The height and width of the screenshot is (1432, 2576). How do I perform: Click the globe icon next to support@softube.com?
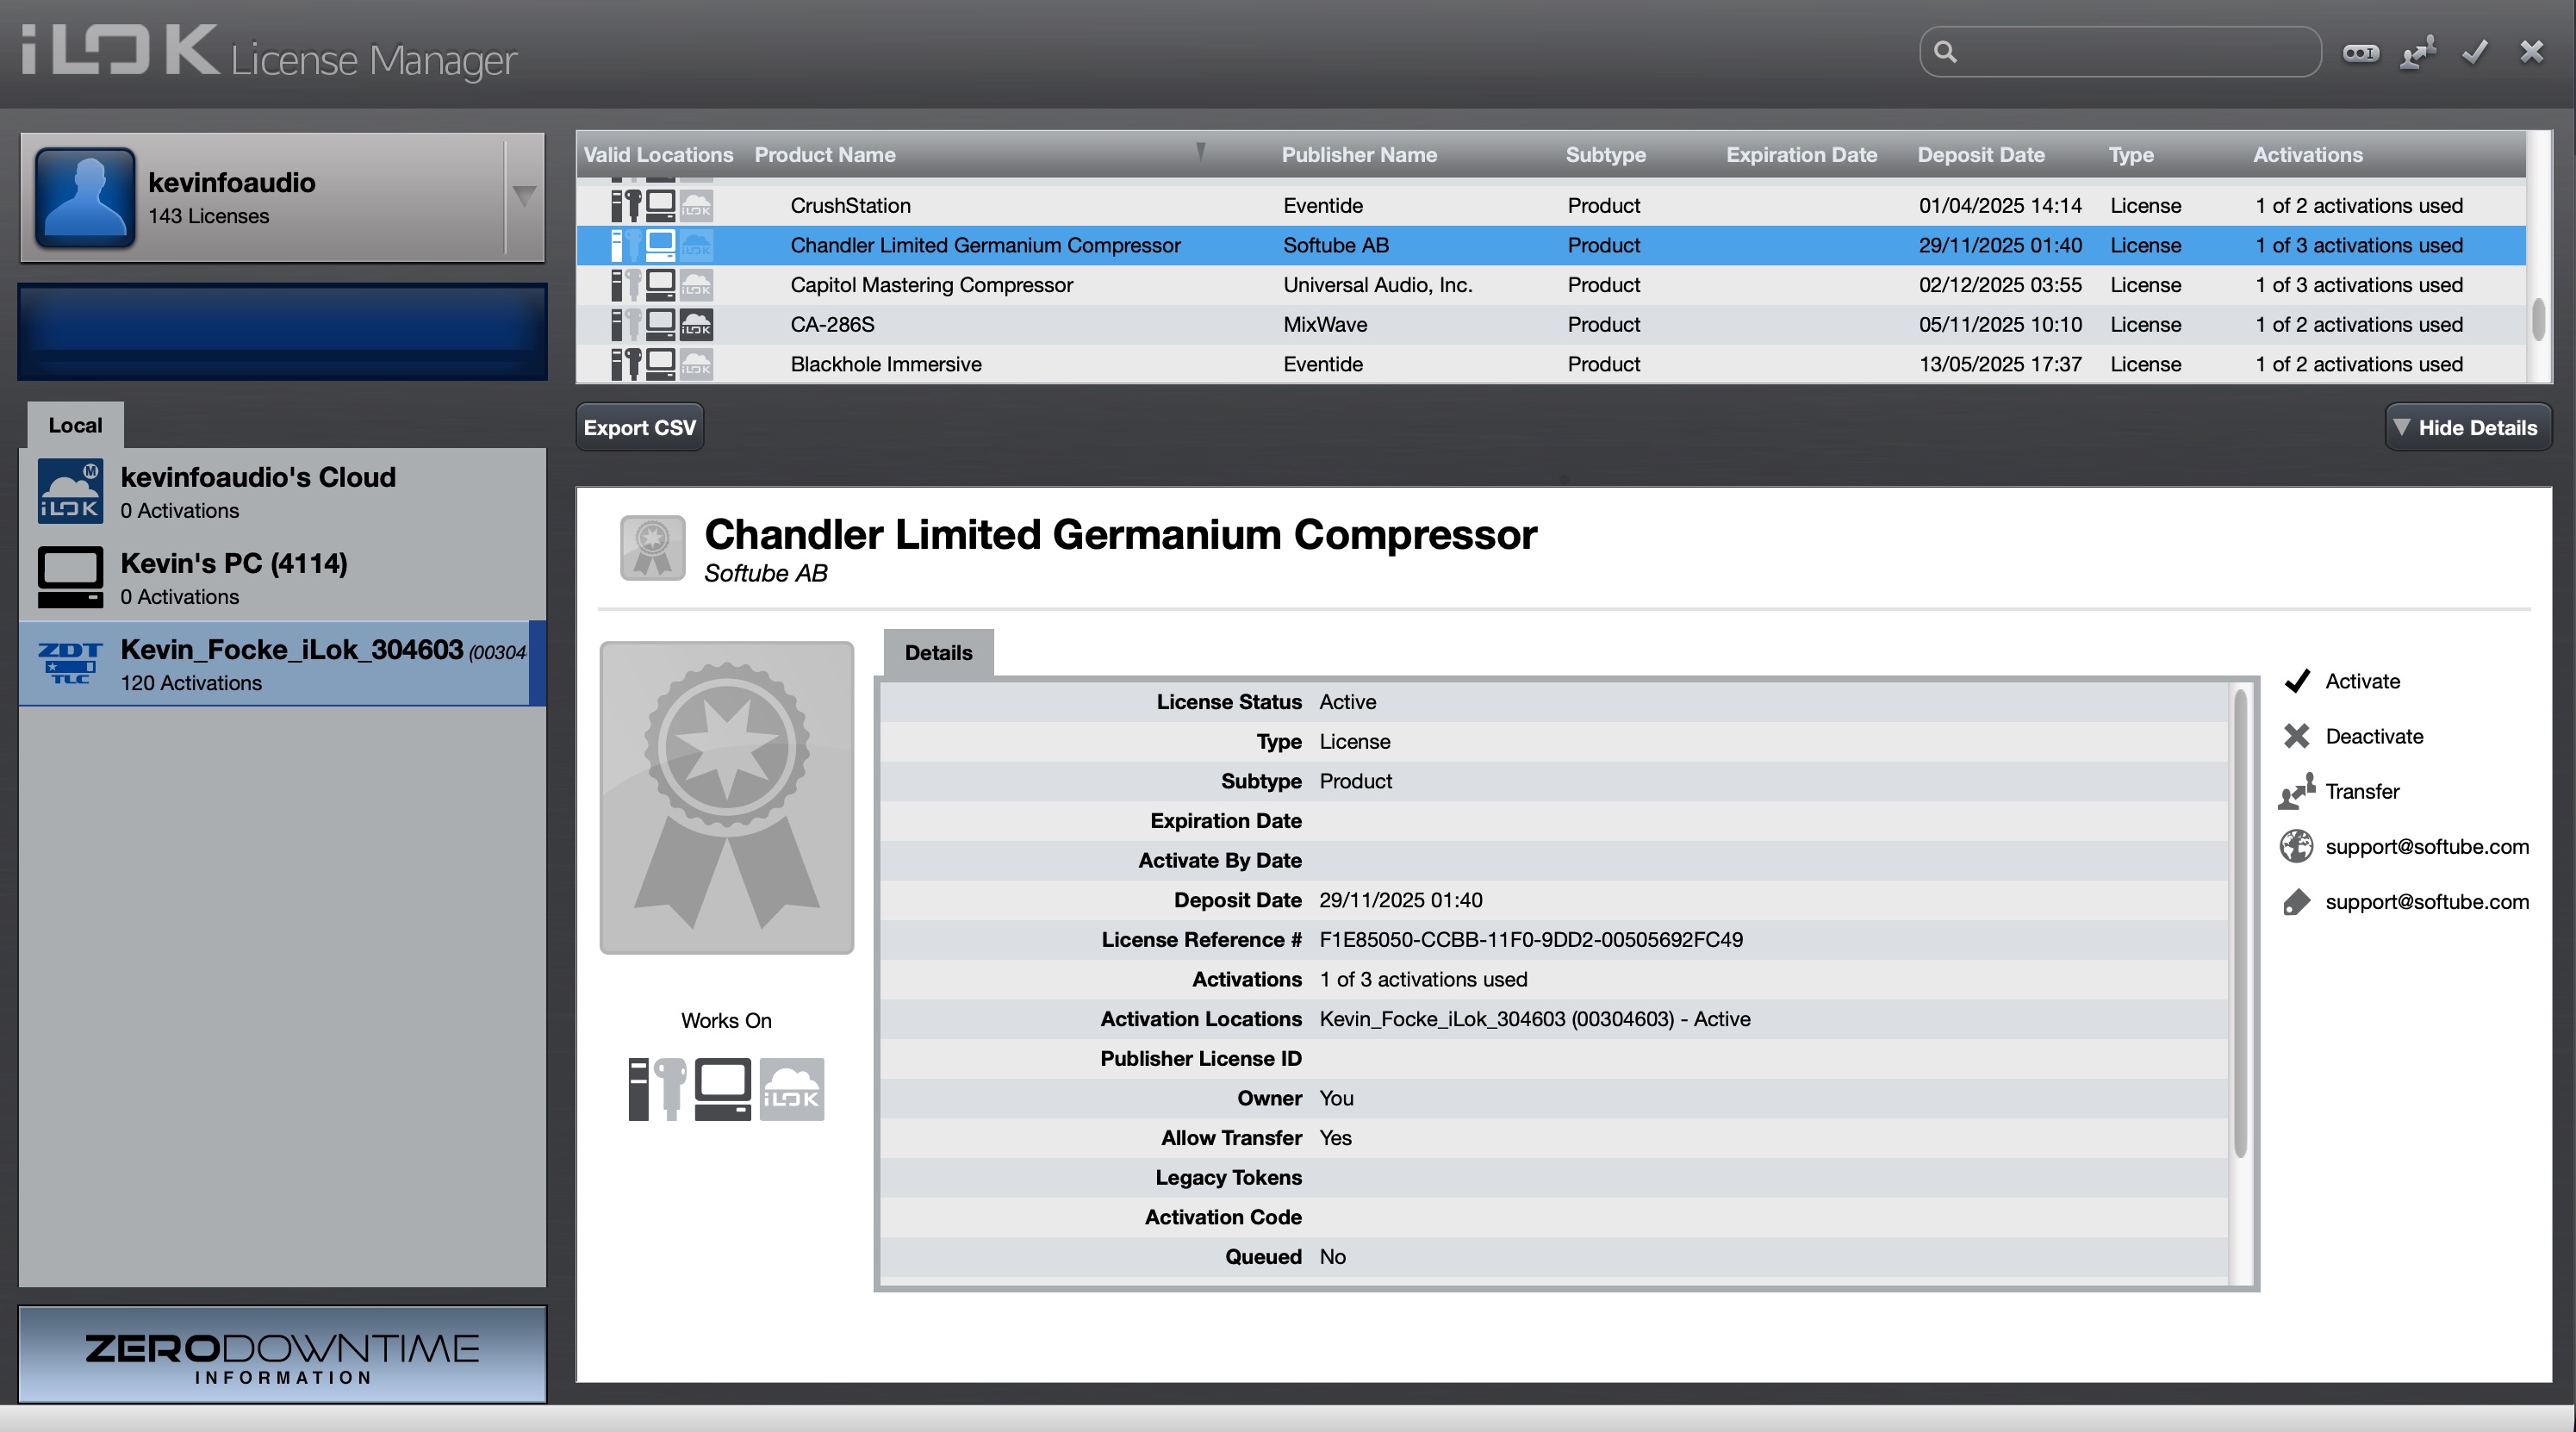click(2296, 846)
